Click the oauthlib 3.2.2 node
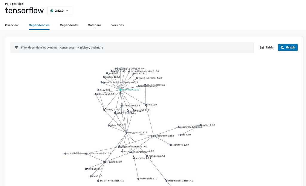Viewport: 306px width, 186px height. pos(65,154)
